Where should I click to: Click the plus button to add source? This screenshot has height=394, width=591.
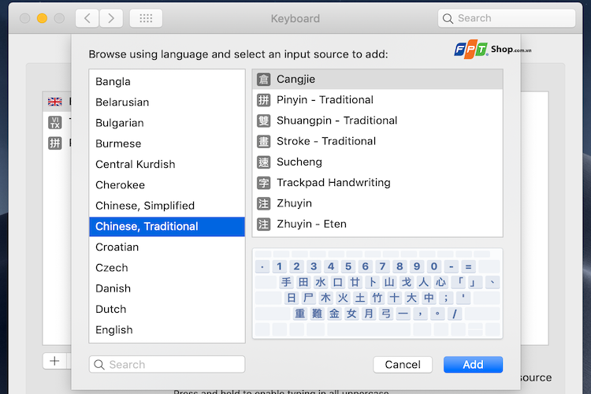54,361
